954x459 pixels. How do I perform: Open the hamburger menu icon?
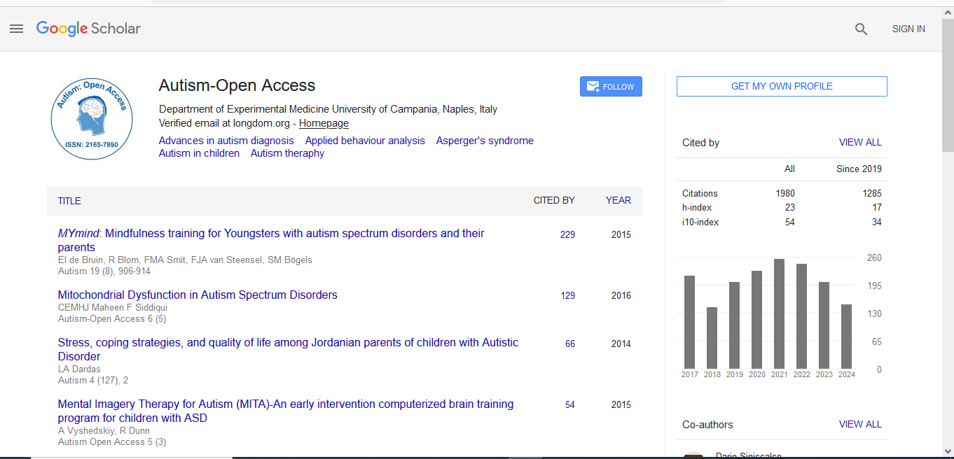click(x=17, y=29)
